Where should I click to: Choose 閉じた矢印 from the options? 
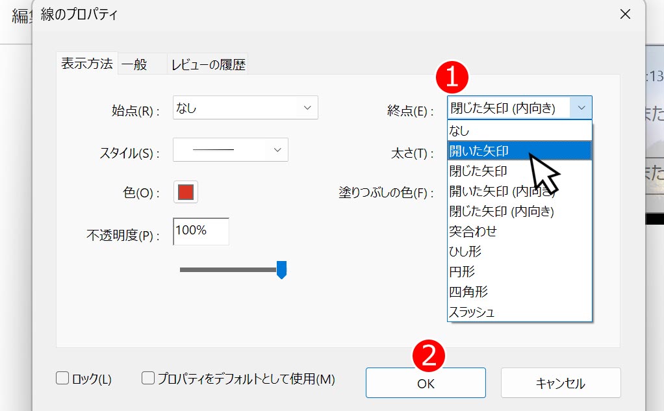tap(481, 170)
